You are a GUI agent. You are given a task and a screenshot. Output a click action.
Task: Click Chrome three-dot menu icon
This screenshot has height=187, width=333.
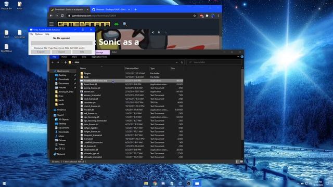[218, 16]
